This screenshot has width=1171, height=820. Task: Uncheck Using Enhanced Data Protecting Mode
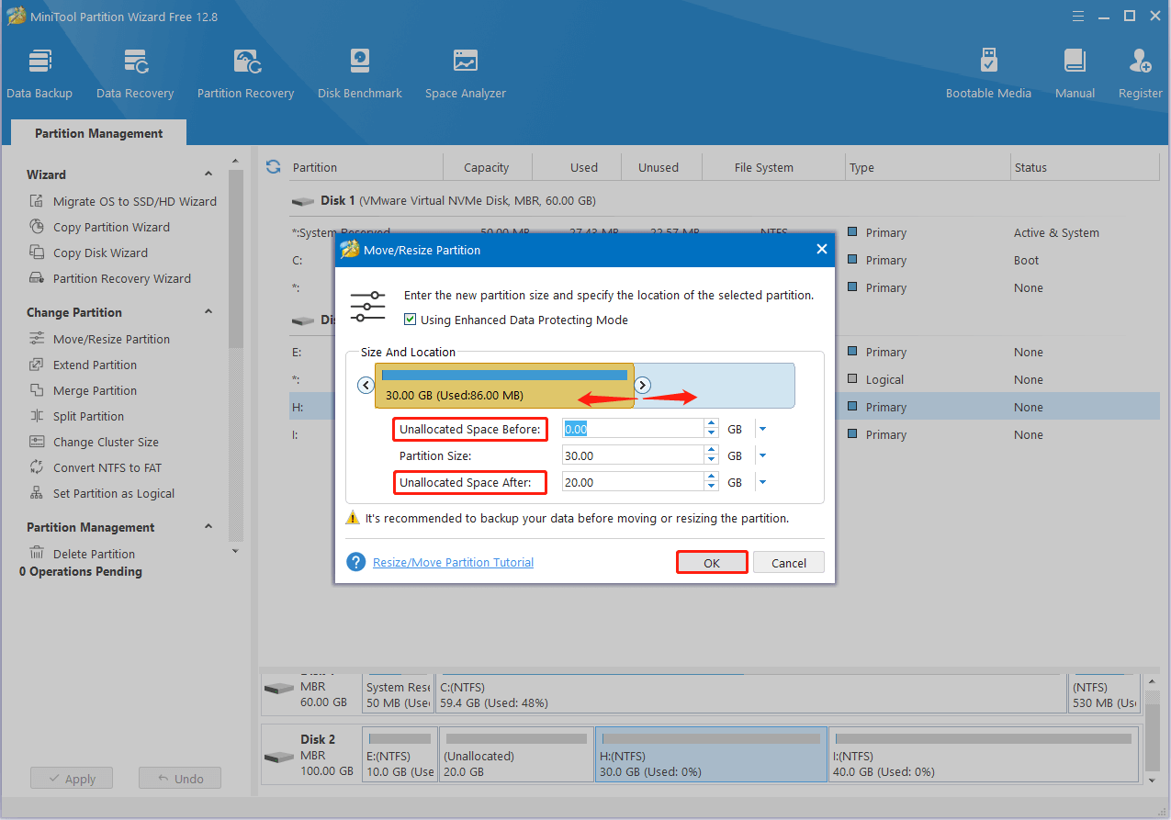(411, 320)
